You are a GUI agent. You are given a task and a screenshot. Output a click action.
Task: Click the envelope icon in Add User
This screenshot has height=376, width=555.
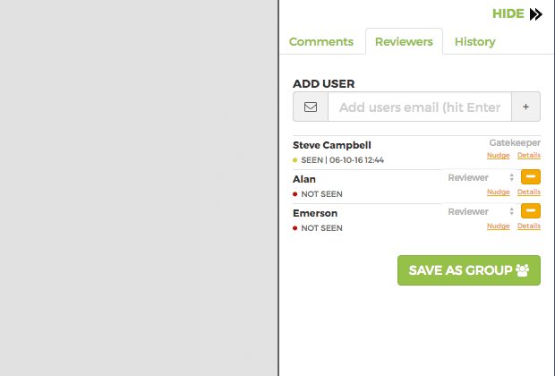click(311, 107)
